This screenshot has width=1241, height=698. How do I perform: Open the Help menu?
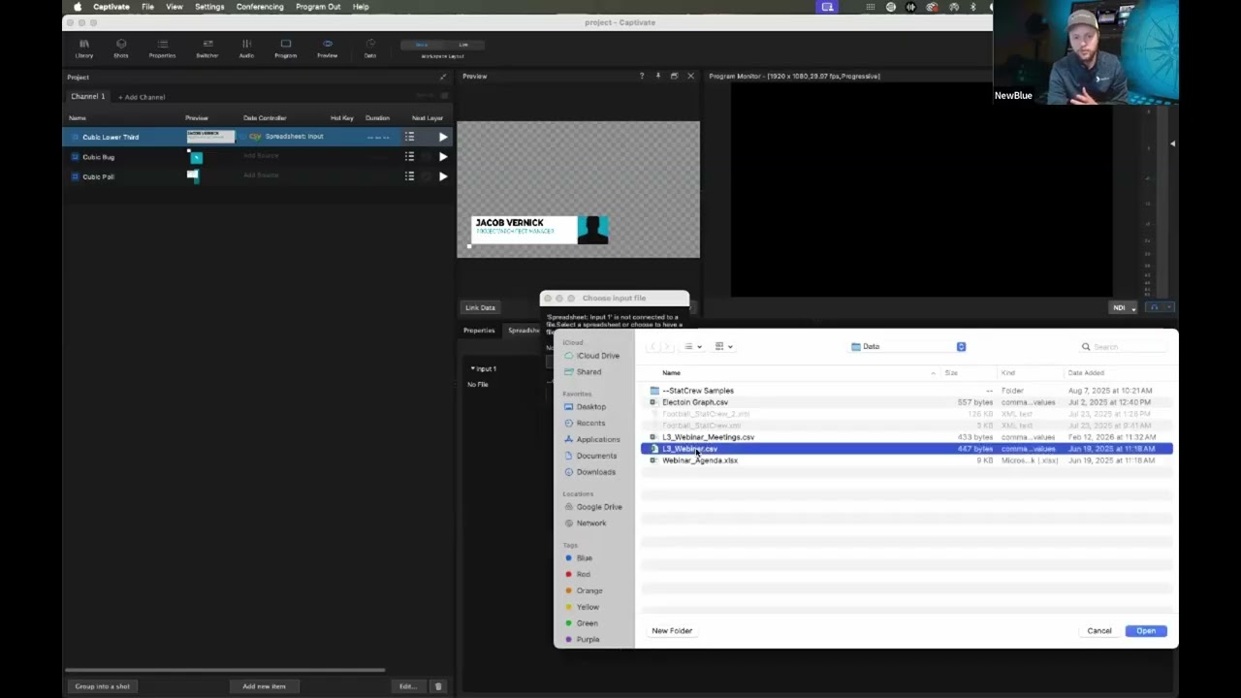coord(361,7)
